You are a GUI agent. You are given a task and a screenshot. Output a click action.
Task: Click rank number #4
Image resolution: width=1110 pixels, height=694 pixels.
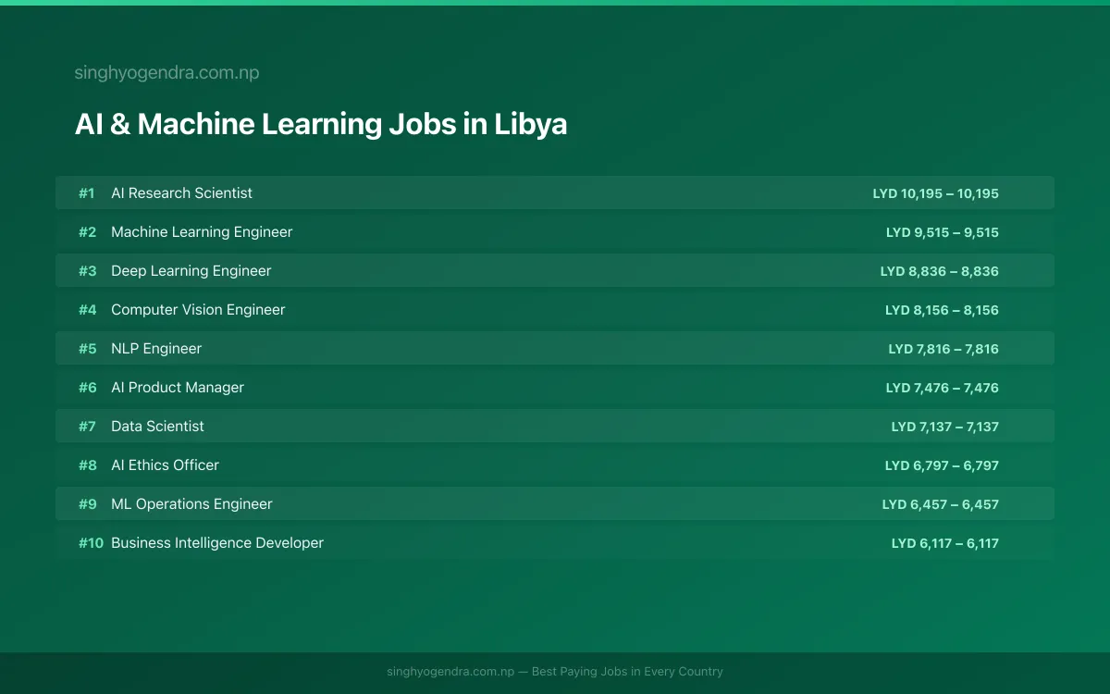coord(87,309)
